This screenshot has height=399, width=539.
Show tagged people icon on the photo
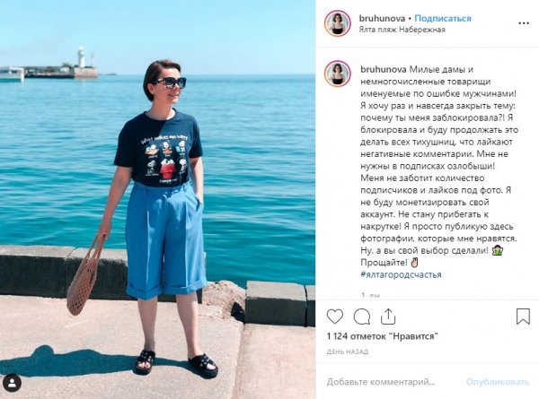13,383
